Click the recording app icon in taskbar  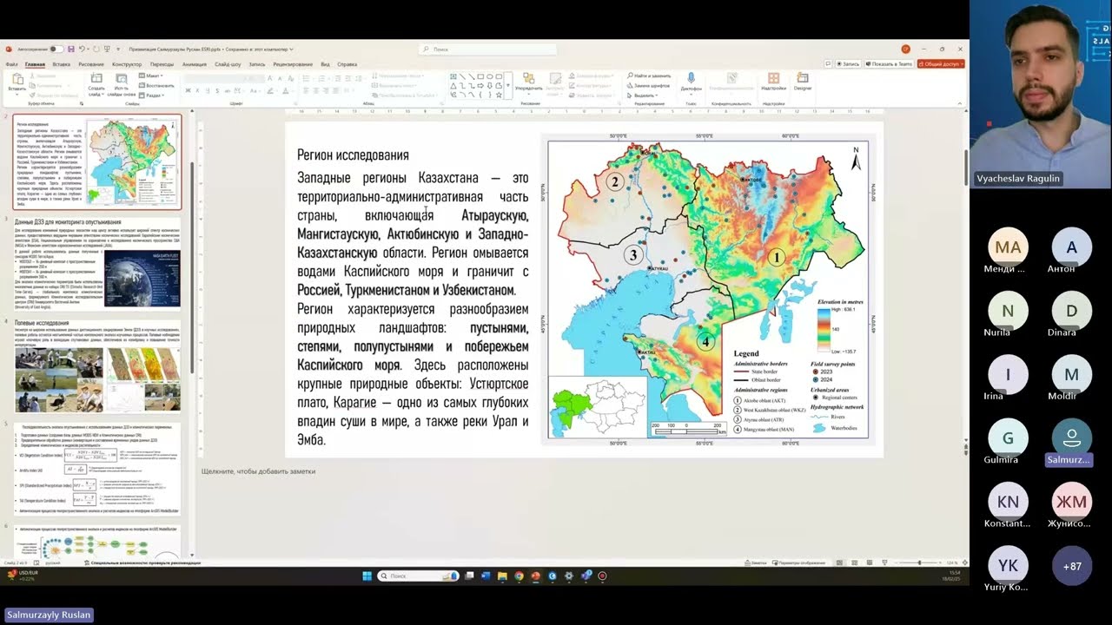click(602, 576)
